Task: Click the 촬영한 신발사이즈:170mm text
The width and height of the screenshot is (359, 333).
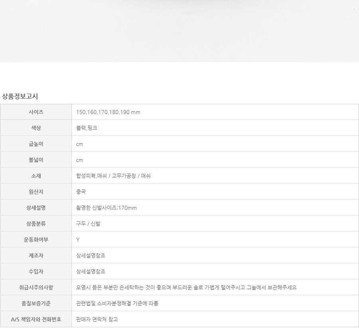Action: pyautogui.click(x=107, y=208)
